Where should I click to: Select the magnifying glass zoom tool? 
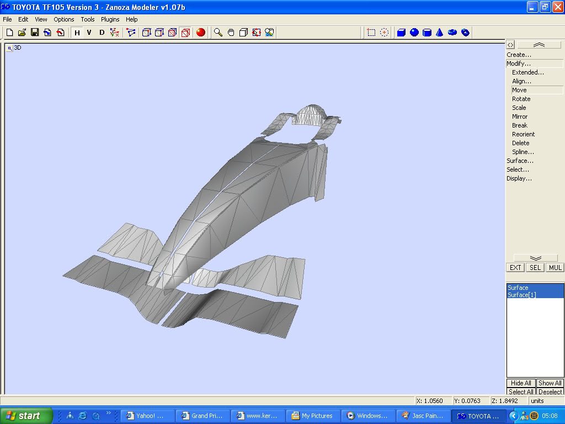(217, 33)
